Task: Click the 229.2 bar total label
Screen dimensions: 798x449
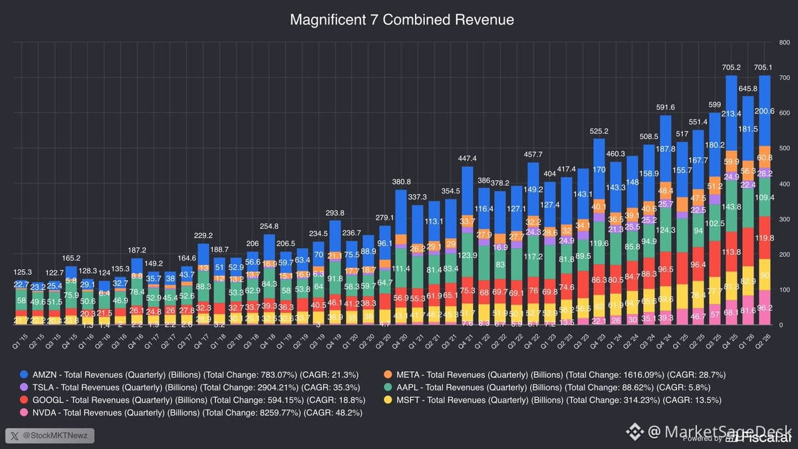Action: tap(204, 235)
